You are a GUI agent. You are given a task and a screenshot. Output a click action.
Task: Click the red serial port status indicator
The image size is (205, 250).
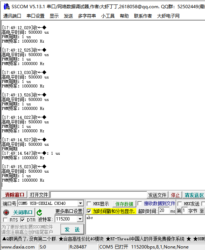[6, 212]
